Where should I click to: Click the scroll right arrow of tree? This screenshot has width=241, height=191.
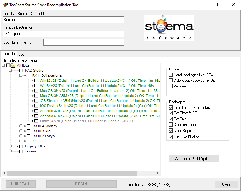click(157, 173)
